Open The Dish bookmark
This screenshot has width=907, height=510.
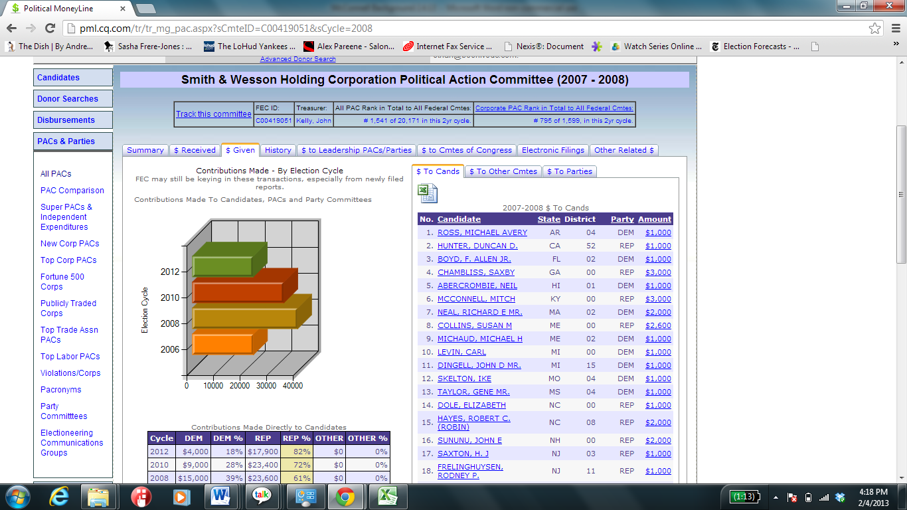coord(50,46)
